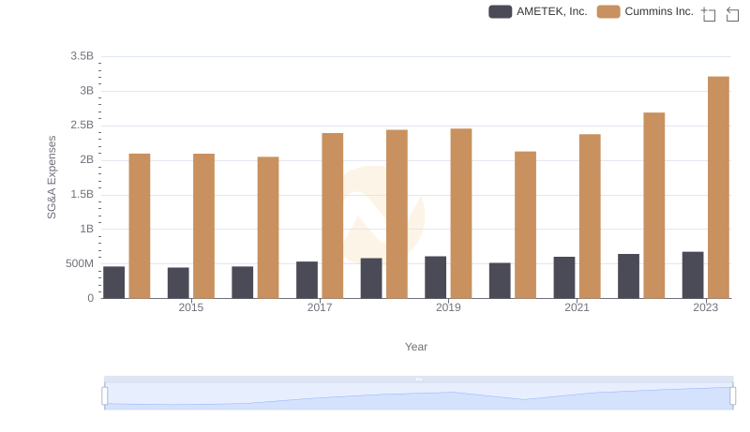Select the AMETEK bar for 2015
The image size is (750, 432).
178,283
